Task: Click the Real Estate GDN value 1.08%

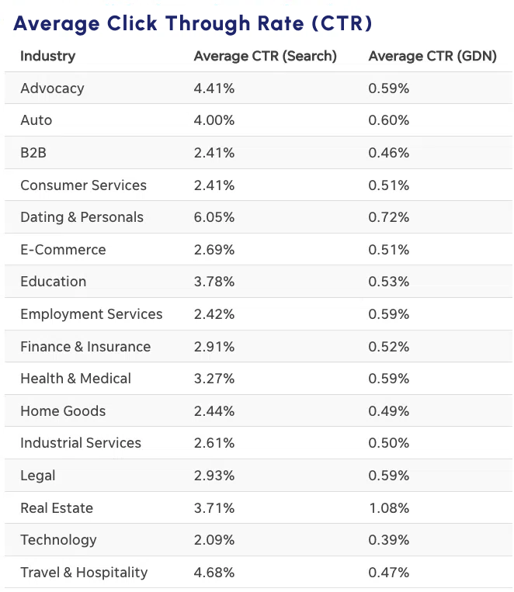Action: point(388,508)
